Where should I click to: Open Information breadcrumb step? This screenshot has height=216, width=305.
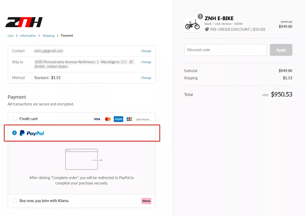(x=28, y=36)
